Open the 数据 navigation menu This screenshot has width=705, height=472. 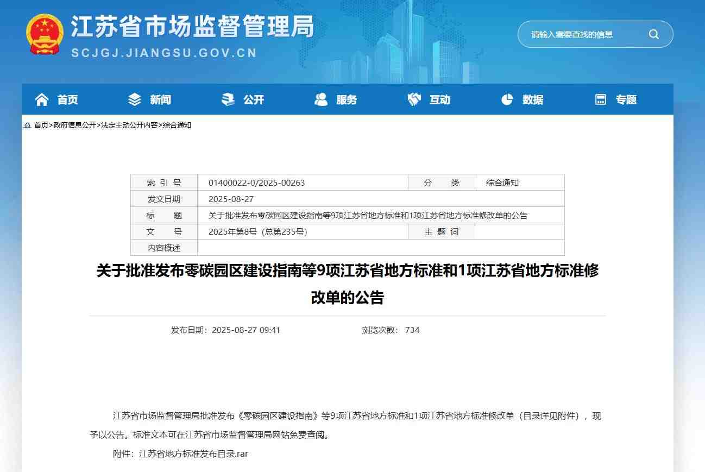pos(533,99)
